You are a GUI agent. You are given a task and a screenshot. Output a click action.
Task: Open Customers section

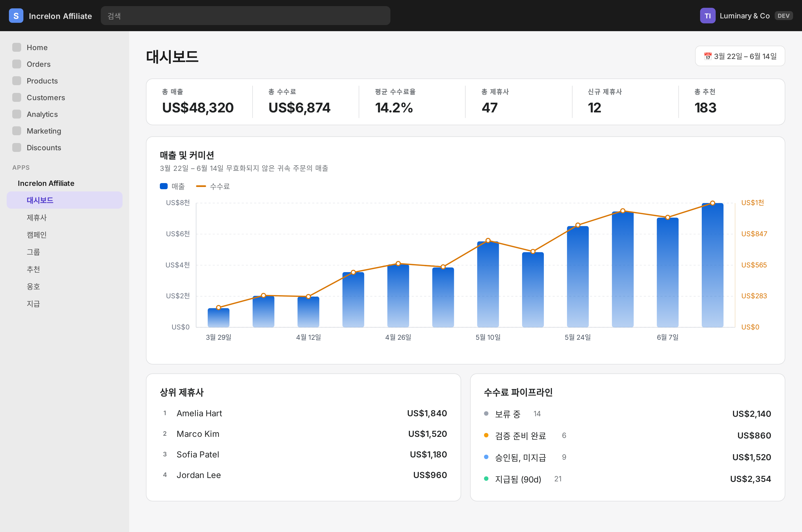pyautogui.click(x=65, y=97)
